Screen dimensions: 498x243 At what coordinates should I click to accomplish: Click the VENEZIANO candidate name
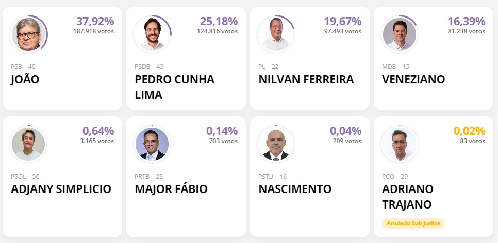(413, 79)
